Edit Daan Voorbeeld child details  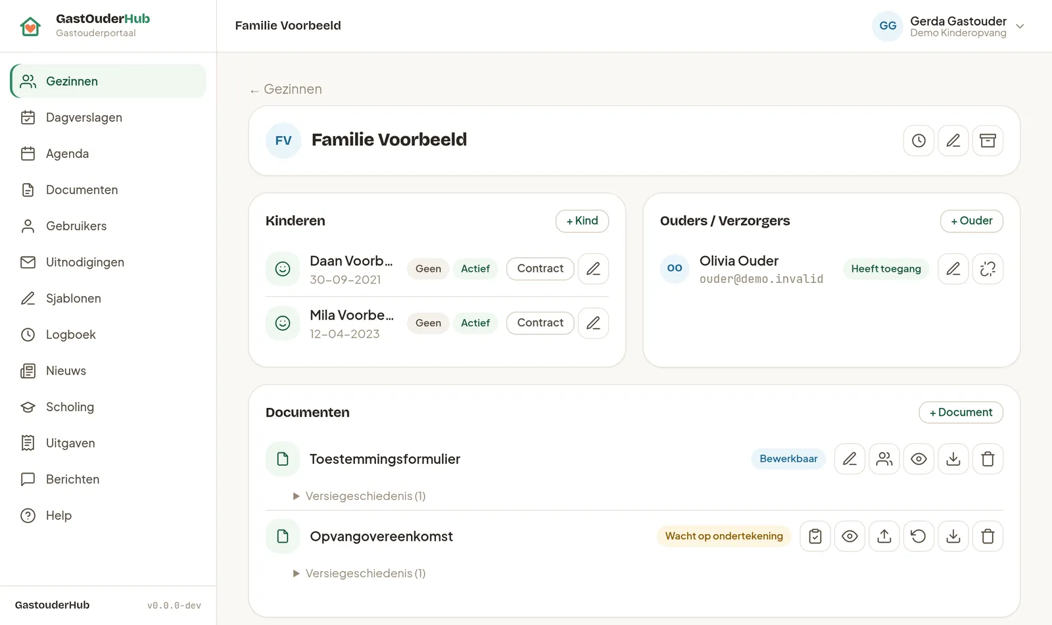pyautogui.click(x=593, y=268)
